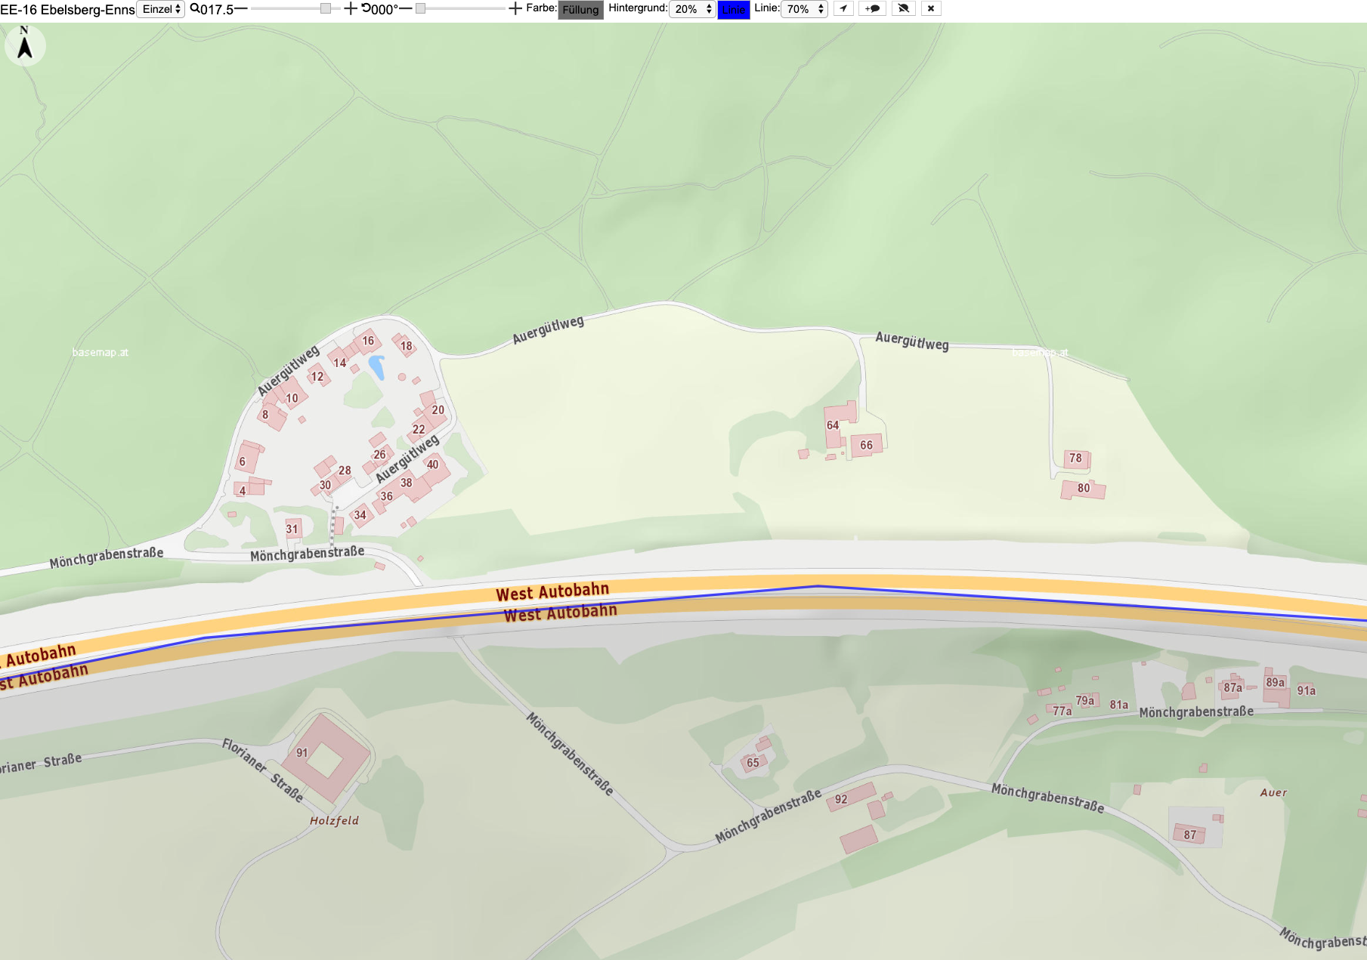Screen dimensions: 1367x960
Task: Click the gray Füllung color swatch
Action: tap(580, 10)
